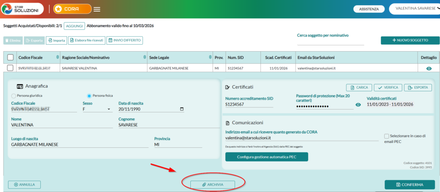The width and height of the screenshot is (440, 192).
Task: Click CARICA to upload certificates
Action: coord(359,88)
